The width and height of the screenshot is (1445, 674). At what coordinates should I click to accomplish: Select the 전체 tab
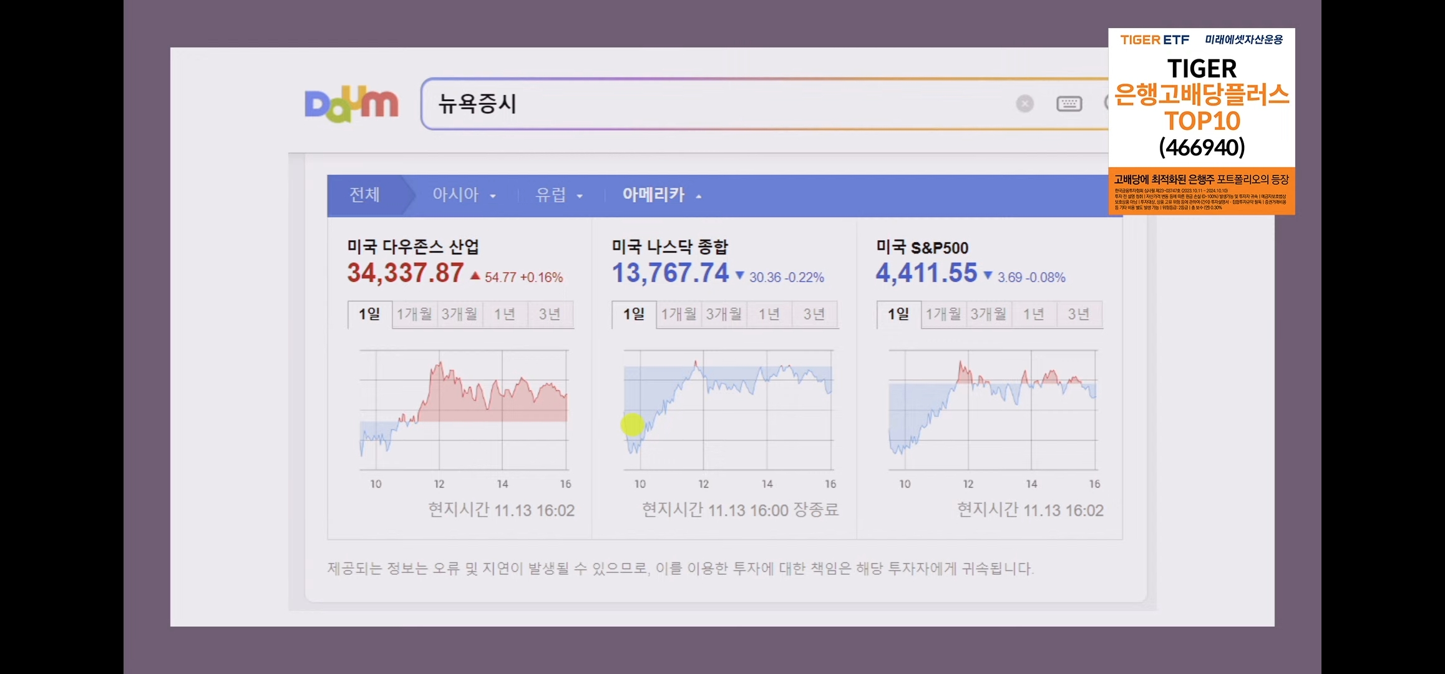pyautogui.click(x=365, y=195)
